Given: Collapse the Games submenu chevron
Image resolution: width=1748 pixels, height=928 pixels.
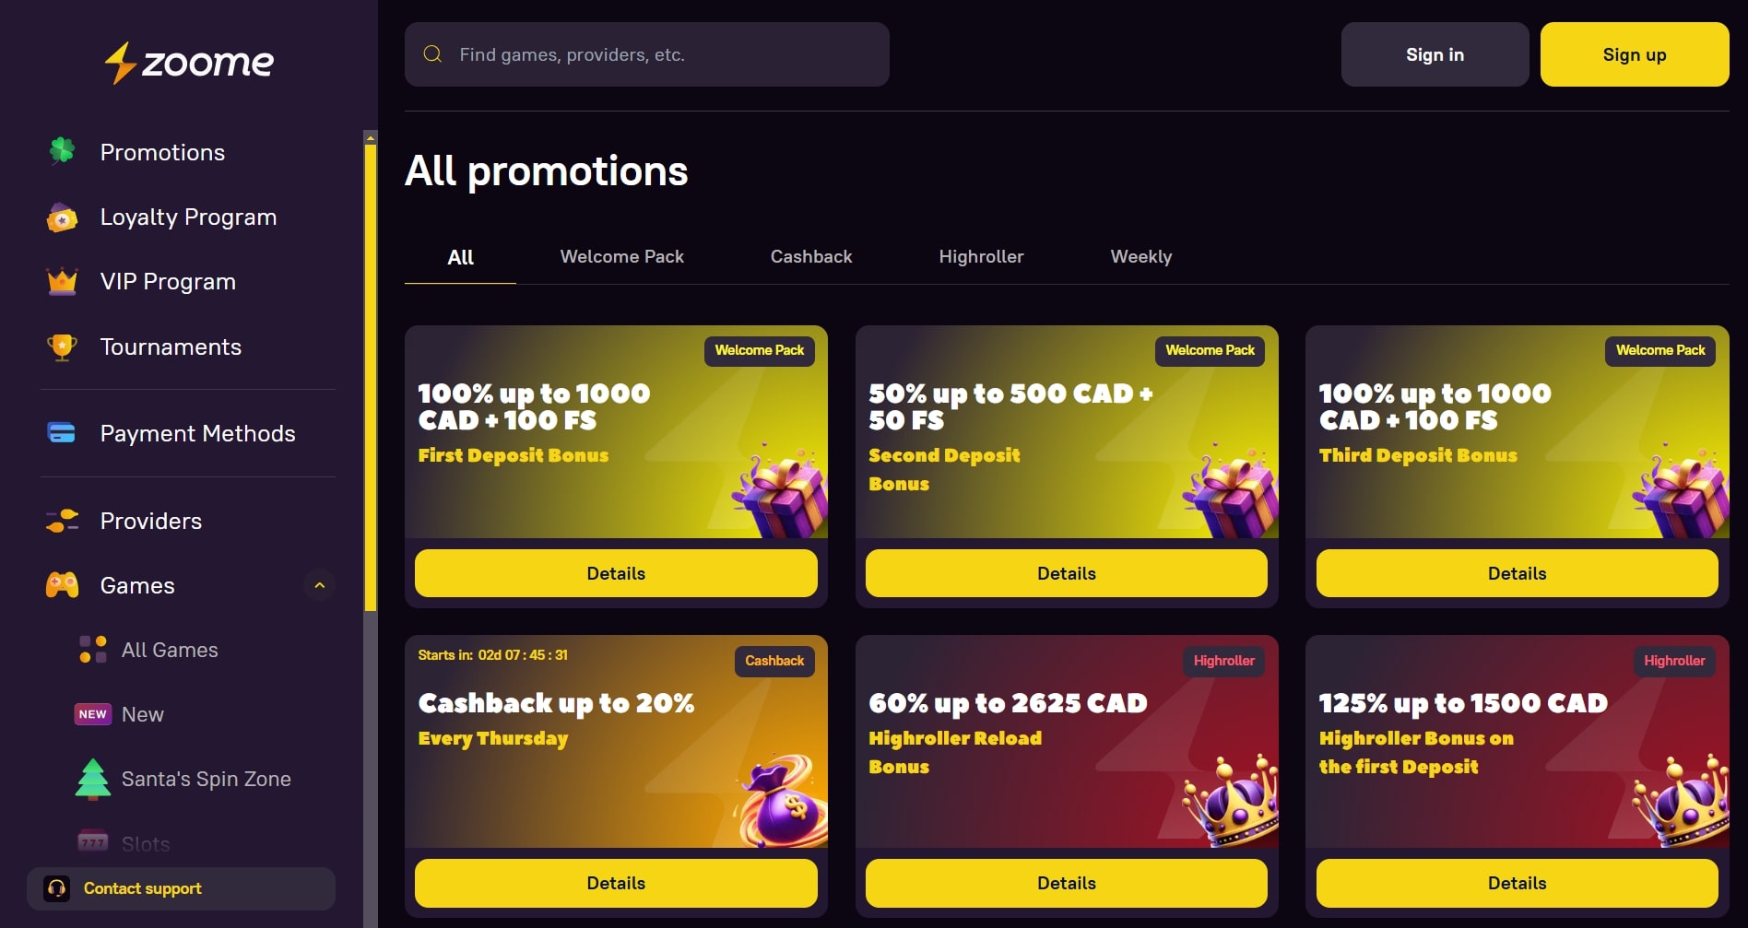Looking at the screenshot, I should coord(319,585).
